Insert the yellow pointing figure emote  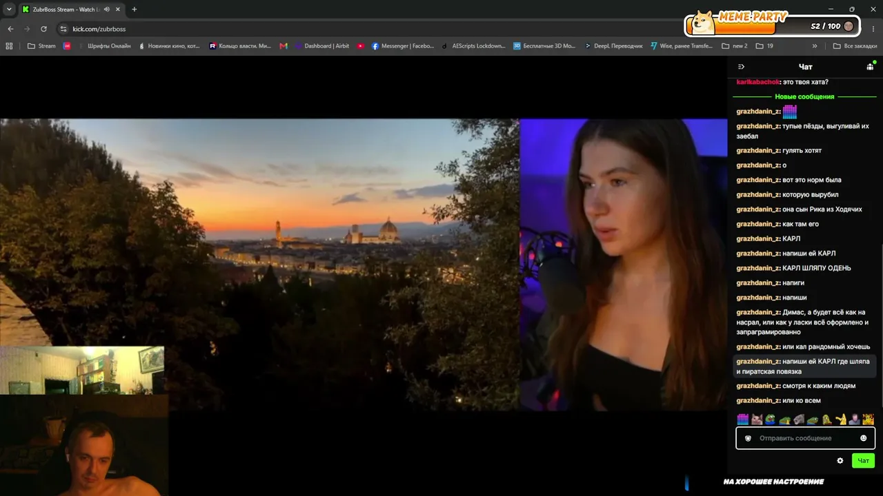click(840, 419)
